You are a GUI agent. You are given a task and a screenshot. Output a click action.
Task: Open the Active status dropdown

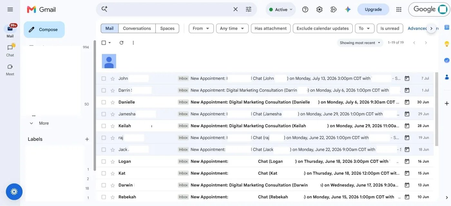click(281, 9)
